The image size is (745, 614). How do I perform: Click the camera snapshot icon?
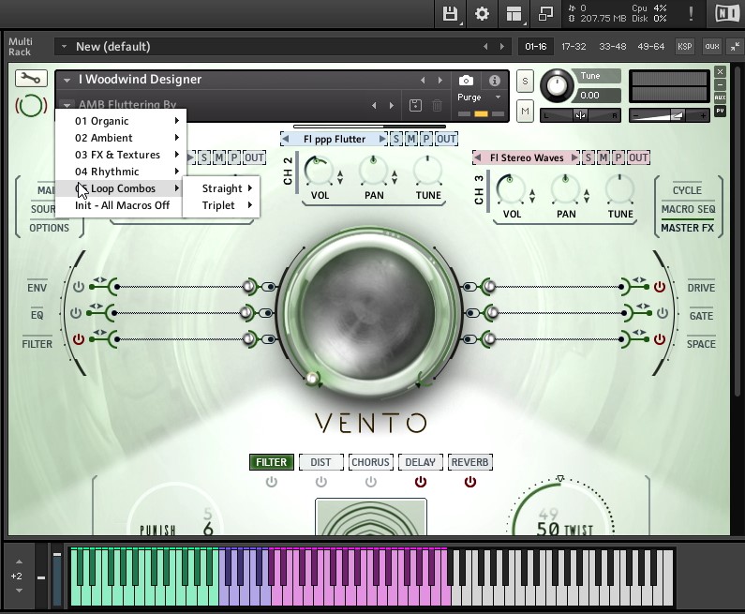click(466, 81)
